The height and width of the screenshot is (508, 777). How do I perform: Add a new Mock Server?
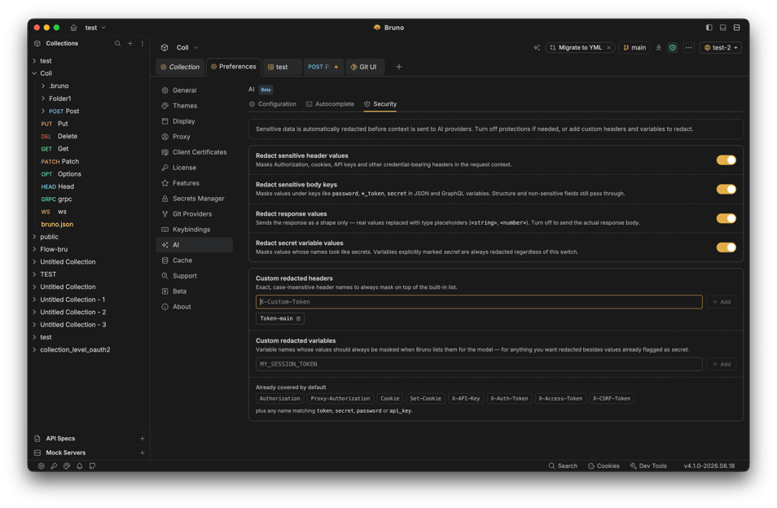(x=143, y=453)
